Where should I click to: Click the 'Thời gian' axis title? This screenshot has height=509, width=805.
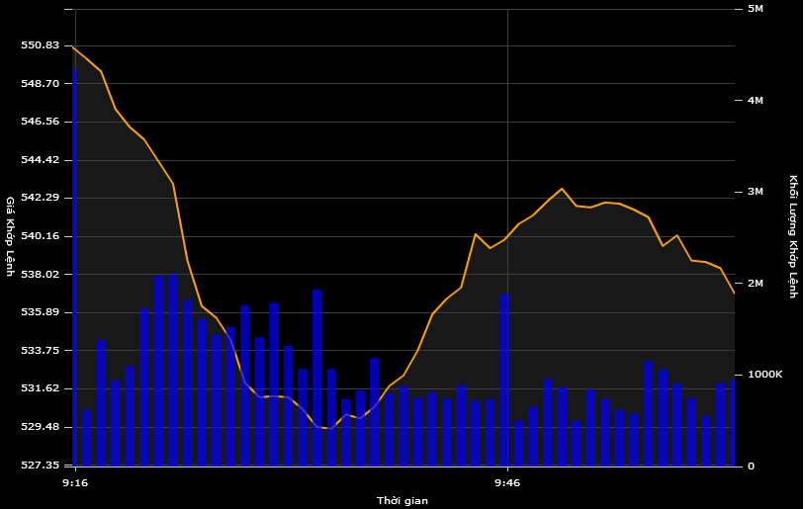click(402, 500)
